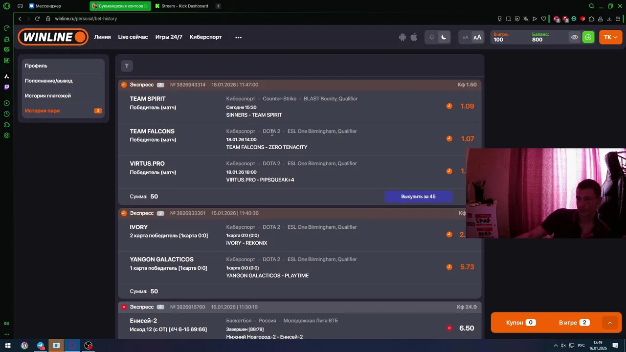626x352 pixels.
Task: Open Telegram from the taskbar
Action: pos(41,346)
